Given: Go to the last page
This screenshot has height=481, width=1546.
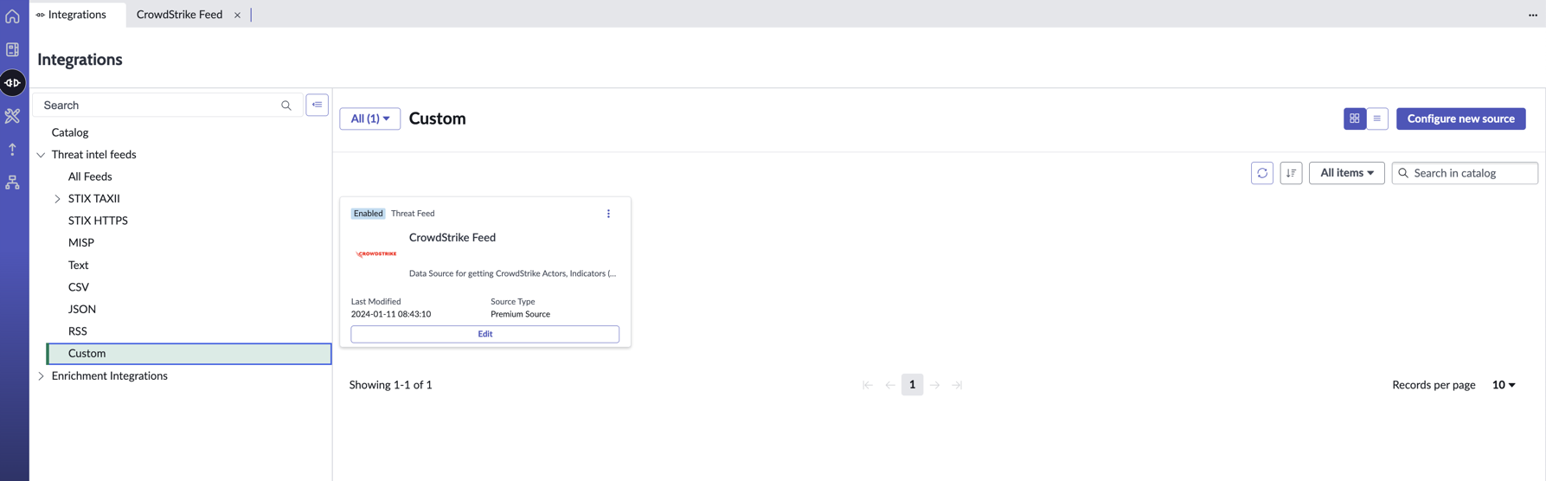Looking at the screenshot, I should (x=957, y=385).
